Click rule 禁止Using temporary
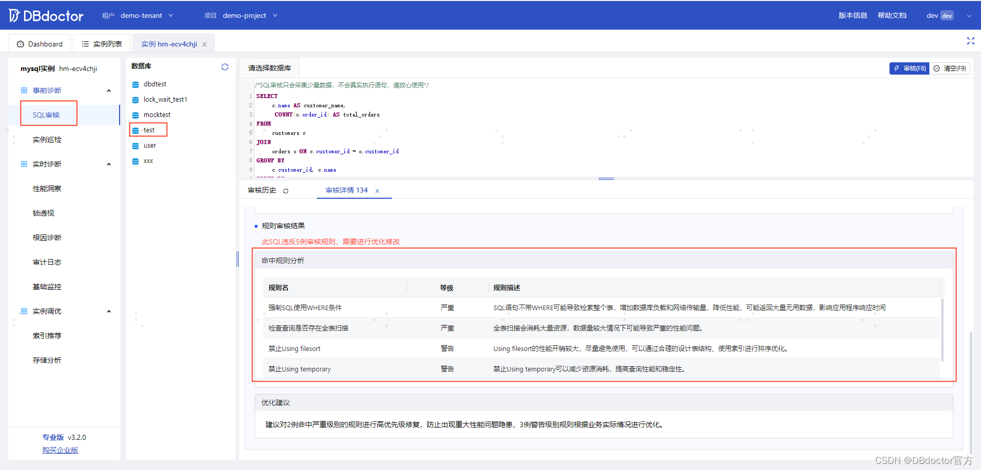This screenshot has height=470, width=981. (300, 369)
